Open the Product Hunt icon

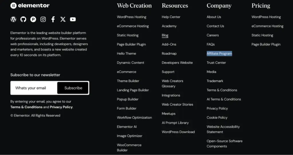pyautogui.click(x=33, y=19)
